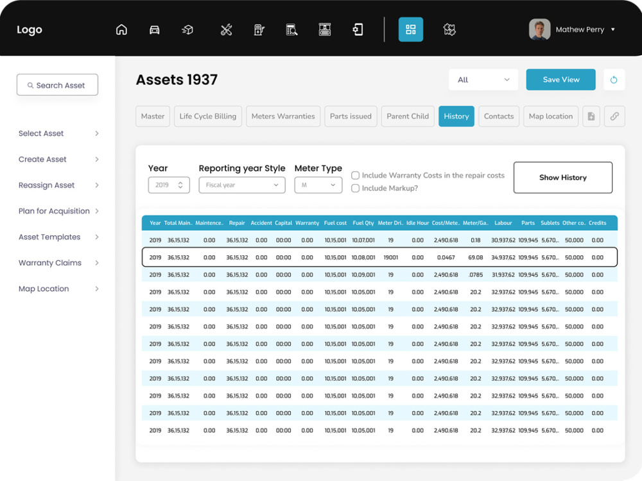Image resolution: width=642 pixels, height=481 pixels.
Task: Open Reporting year Style Fiscal year dropdown
Action: (242, 185)
